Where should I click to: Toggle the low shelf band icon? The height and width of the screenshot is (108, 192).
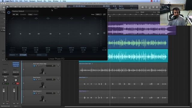coord(24,18)
